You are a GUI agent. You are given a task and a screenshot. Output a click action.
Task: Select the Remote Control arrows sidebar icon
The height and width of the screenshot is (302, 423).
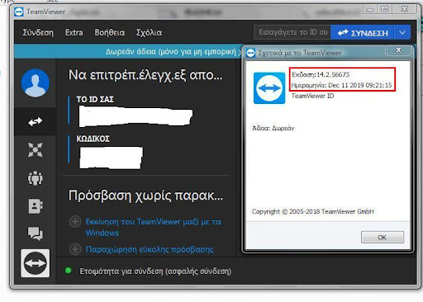click(x=36, y=121)
